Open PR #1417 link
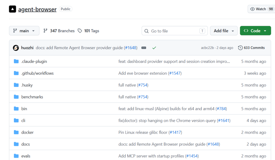The height and width of the screenshot is (160, 275). 175,132
